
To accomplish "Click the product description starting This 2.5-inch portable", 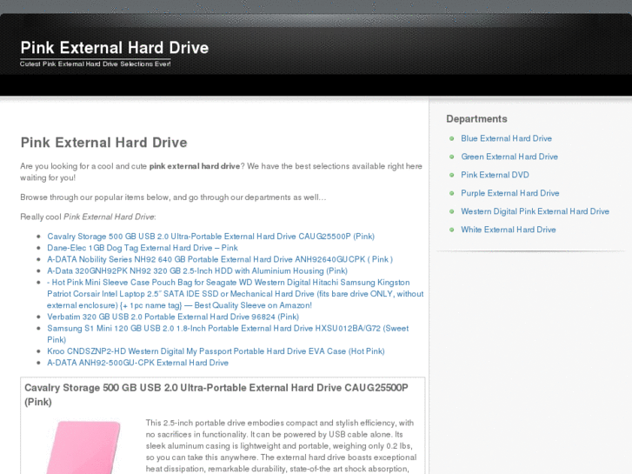I will pos(281,446).
